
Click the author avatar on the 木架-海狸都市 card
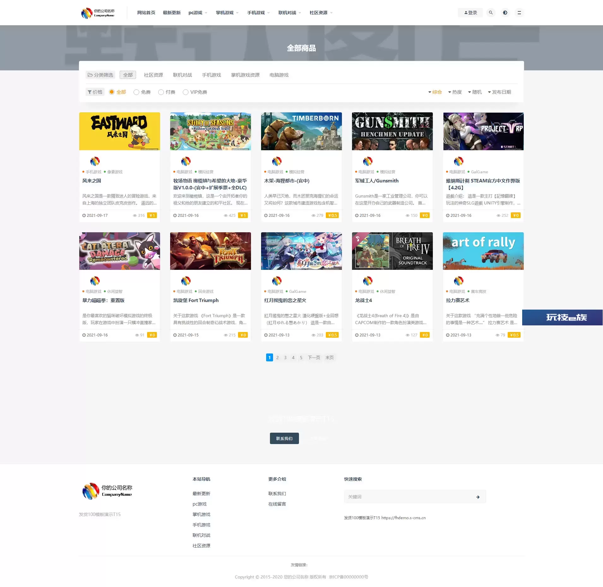277,161
